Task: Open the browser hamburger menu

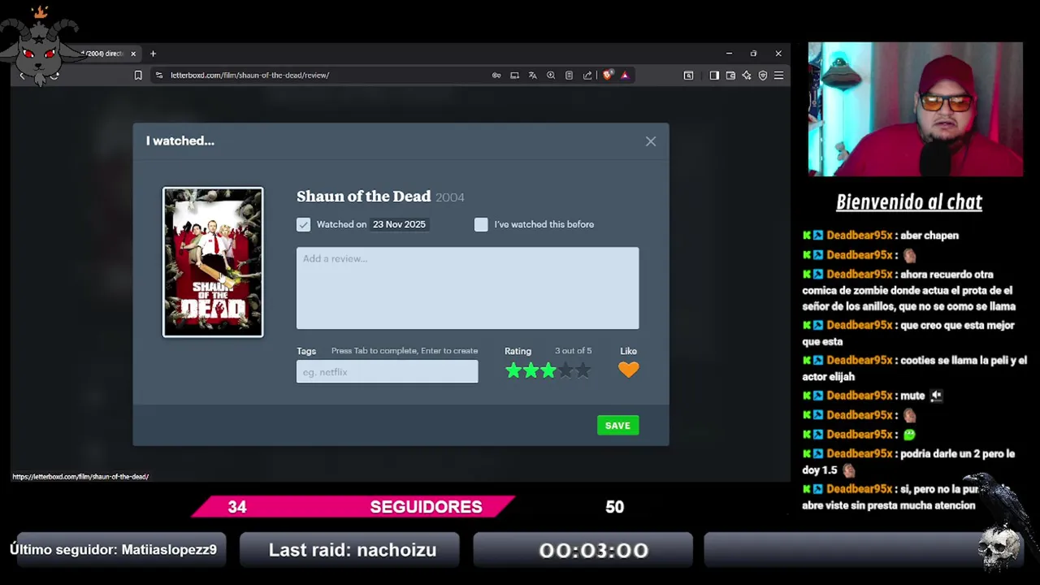Action: 778,76
